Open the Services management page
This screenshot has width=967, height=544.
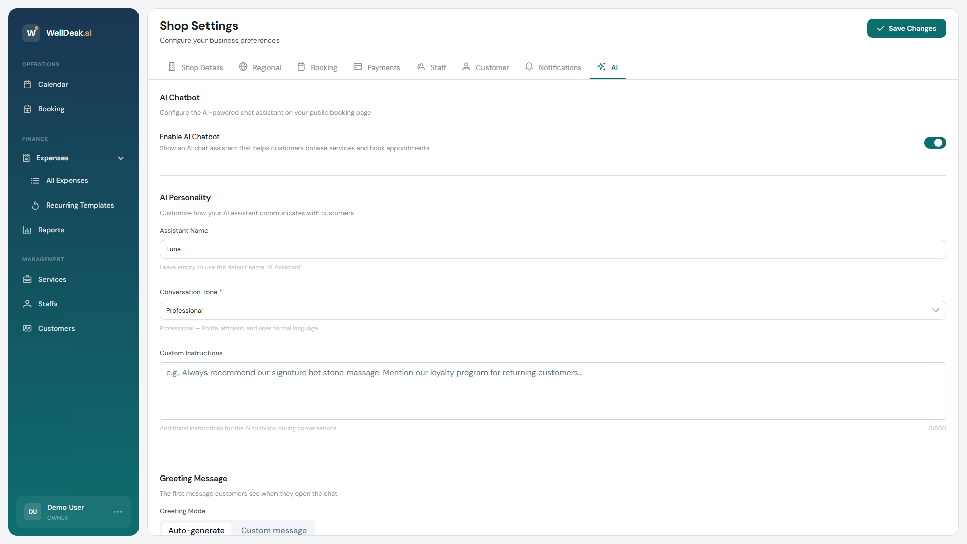tap(52, 279)
